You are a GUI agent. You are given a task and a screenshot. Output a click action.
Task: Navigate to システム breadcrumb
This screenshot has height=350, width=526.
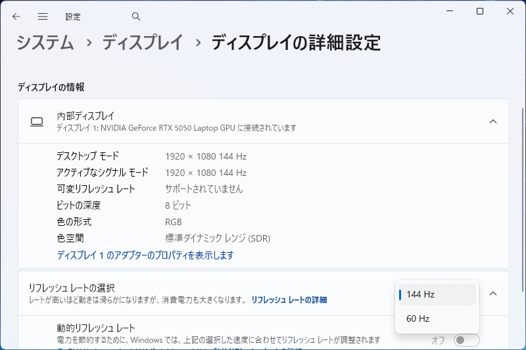pyautogui.click(x=45, y=43)
